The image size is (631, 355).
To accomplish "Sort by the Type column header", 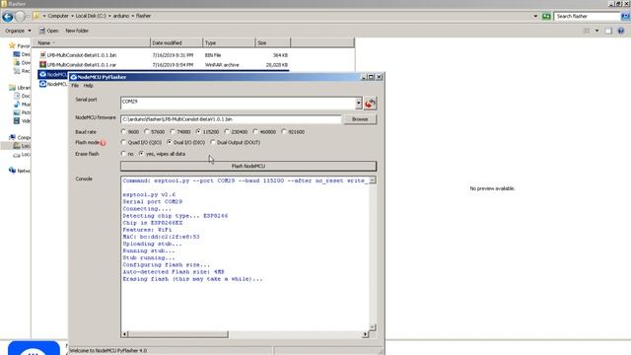I will 229,42.
